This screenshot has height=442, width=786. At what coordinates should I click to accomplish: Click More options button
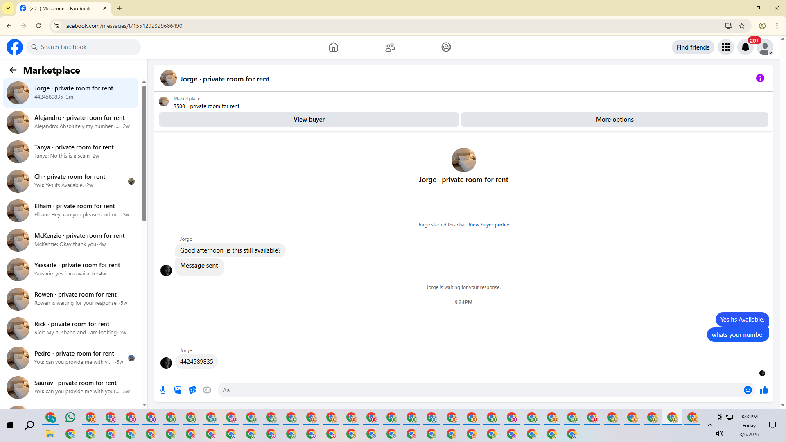[x=614, y=120]
